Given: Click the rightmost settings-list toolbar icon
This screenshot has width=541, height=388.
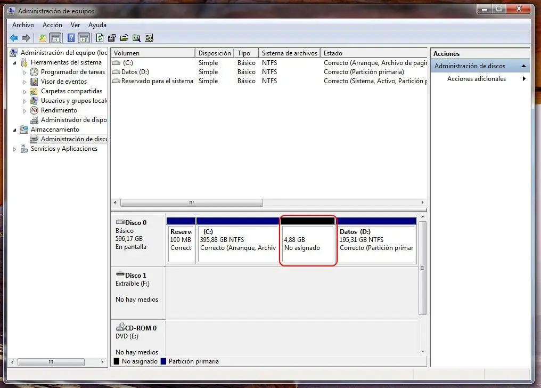Looking at the screenshot, I should click(149, 38).
